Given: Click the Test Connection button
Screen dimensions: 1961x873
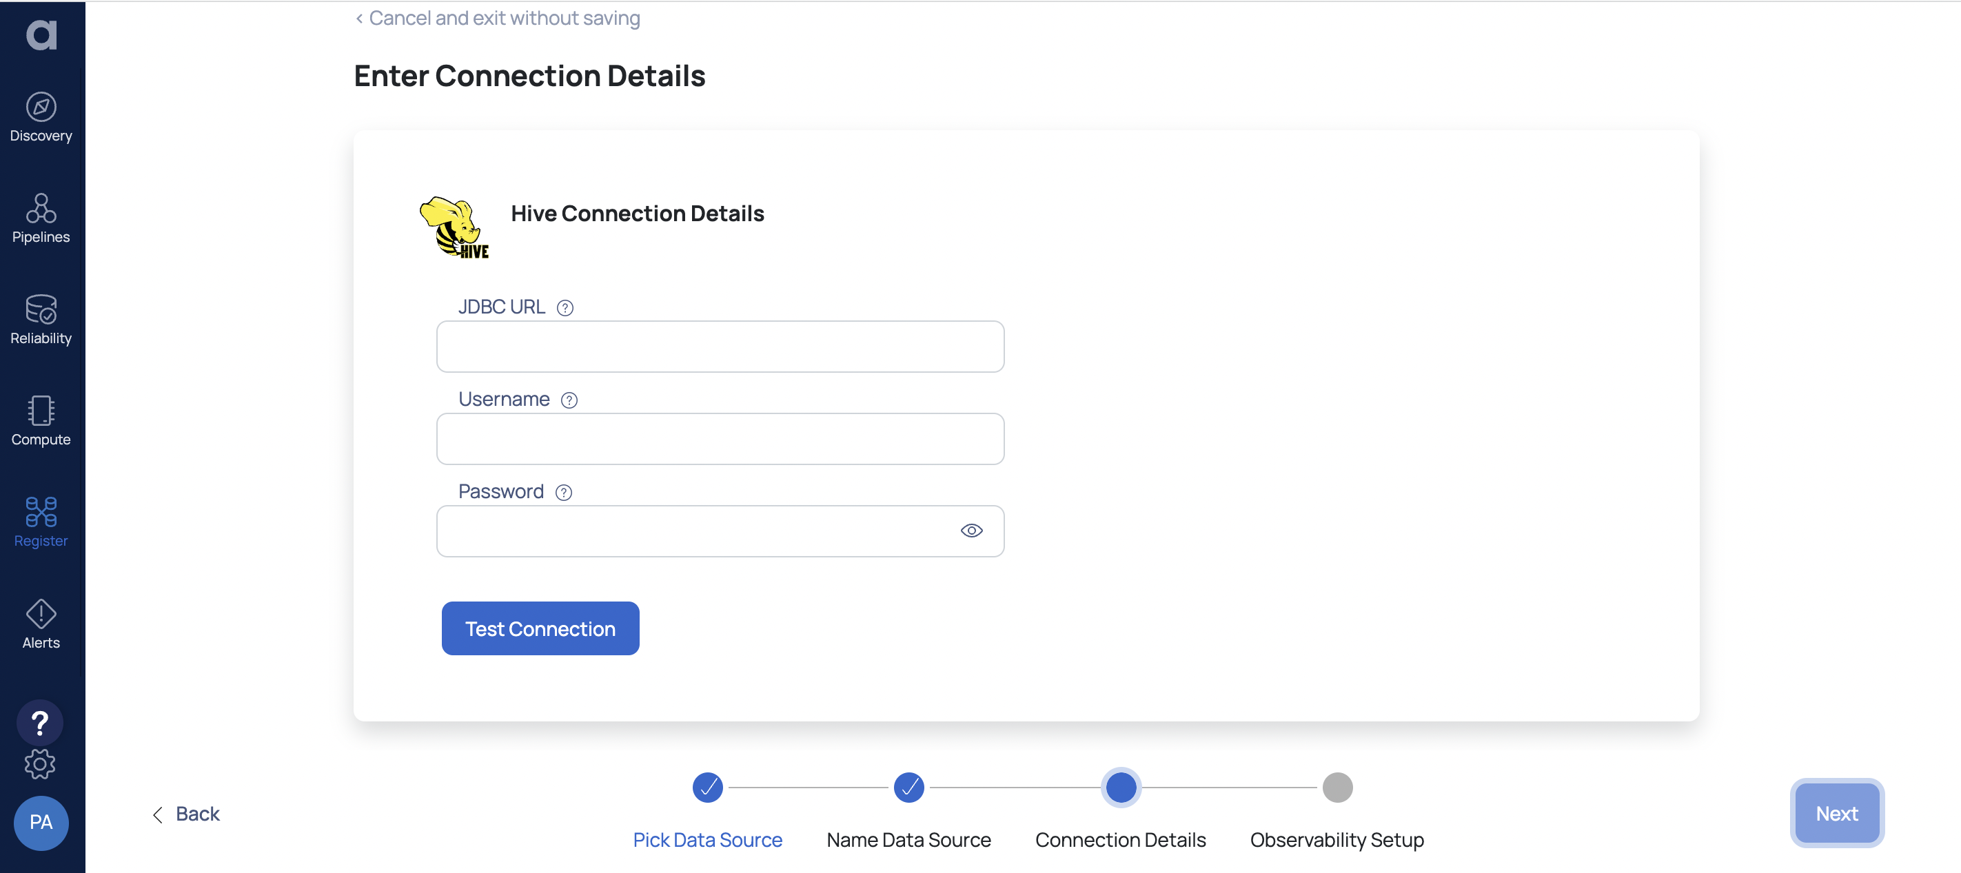Looking at the screenshot, I should click(540, 628).
